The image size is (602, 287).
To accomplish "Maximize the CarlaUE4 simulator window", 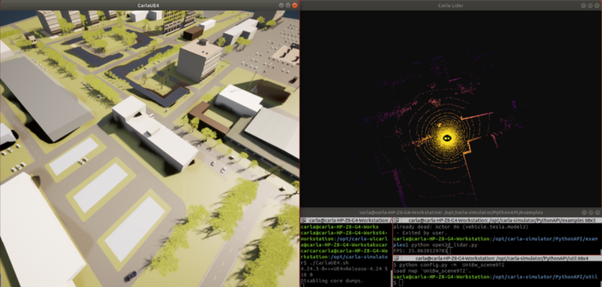I will click(x=288, y=5).
